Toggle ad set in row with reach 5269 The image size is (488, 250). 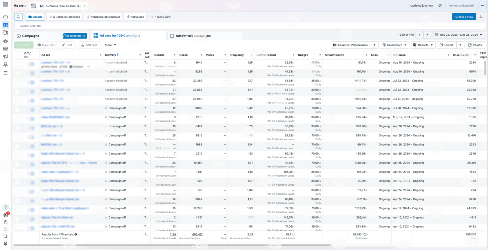(31, 73)
